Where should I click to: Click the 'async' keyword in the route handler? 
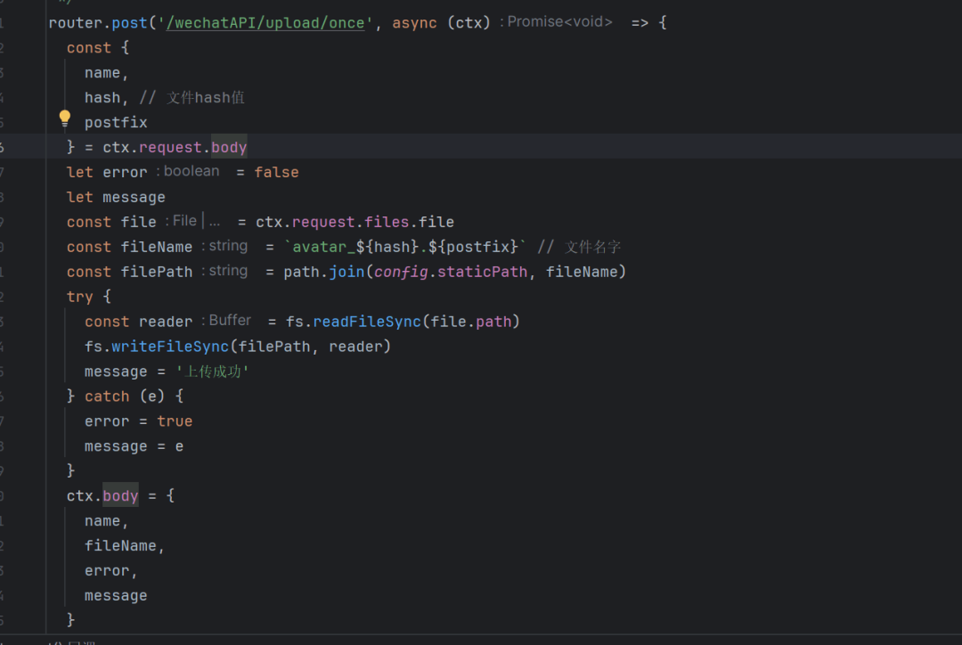pos(413,21)
